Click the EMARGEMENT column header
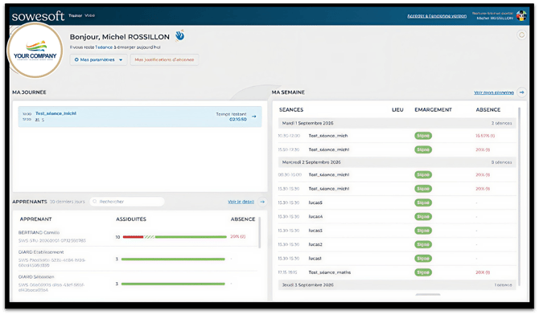Screen dimensions: 539x315 [433, 110]
